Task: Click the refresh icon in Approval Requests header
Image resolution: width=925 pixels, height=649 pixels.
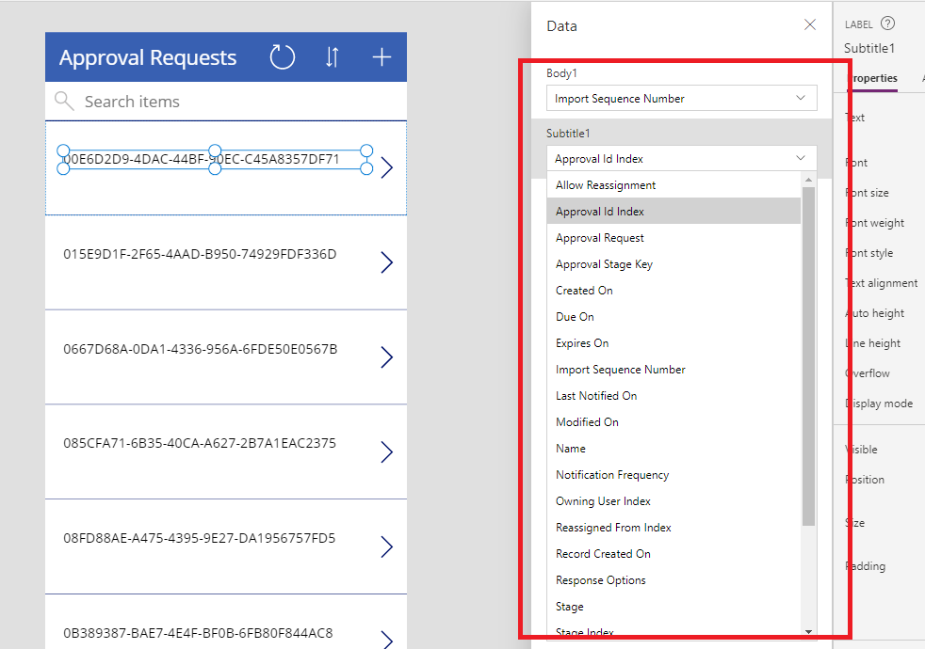Action: pyautogui.click(x=282, y=57)
